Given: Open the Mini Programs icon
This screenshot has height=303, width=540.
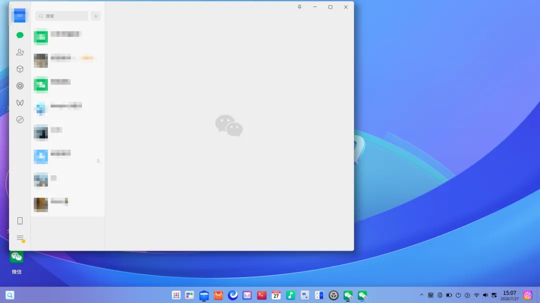Looking at the screenshot, I should coord(20,119).
